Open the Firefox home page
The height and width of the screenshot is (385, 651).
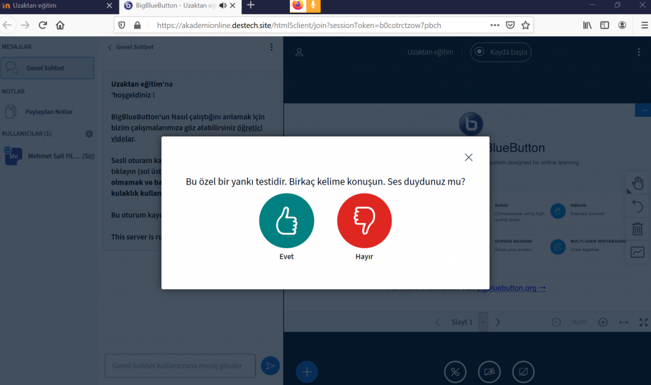click(x=60, y=25)
